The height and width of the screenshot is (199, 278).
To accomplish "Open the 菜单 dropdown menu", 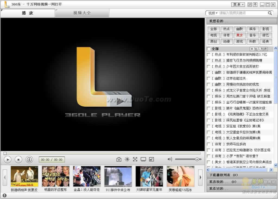I will pyautogui.click(x=238, y=5).
